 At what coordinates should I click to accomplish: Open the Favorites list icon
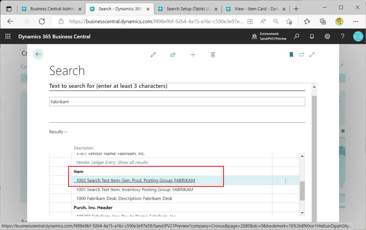[x=307, y=21]
